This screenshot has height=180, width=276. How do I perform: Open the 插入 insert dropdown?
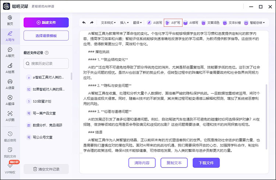[x=124, y=23]
